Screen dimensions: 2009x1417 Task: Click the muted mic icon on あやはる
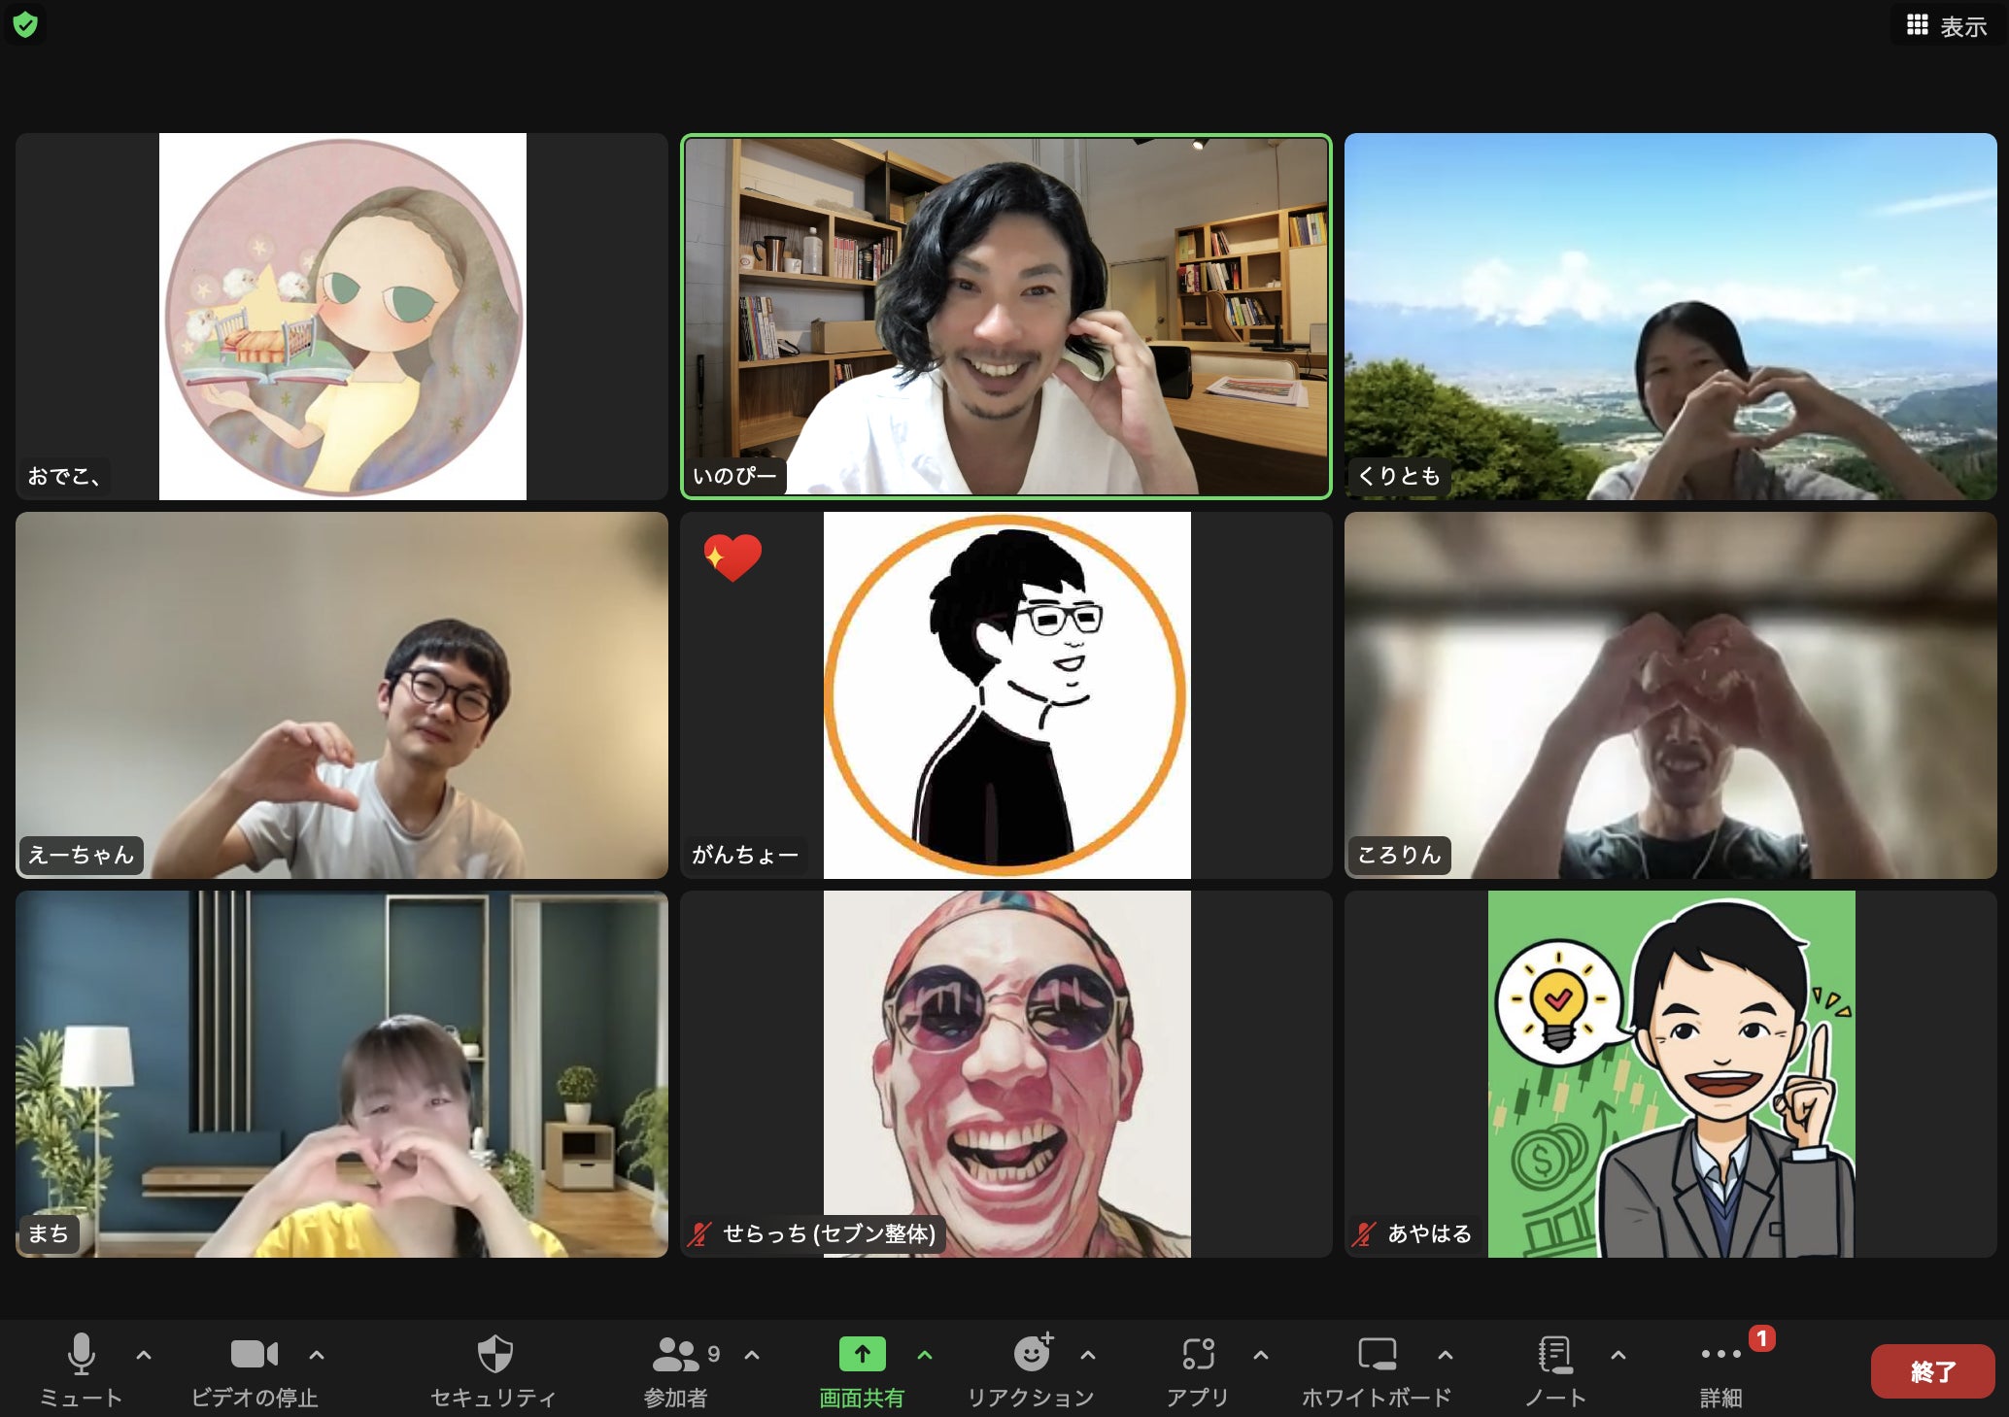(x=1364, y=1234)
